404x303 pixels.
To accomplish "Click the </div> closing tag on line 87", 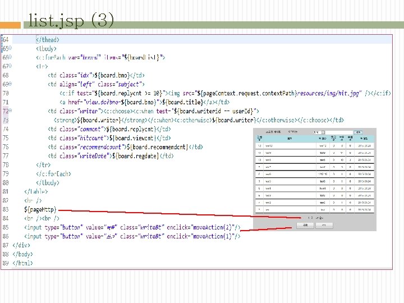I will (x=21, y=245).
